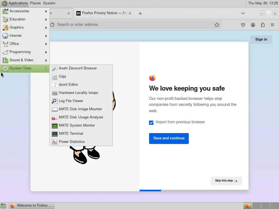
Task: Expand the Accessories submenu
Action: 25,11
